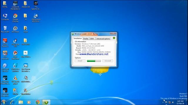Open the Adobe CS5 folder
Image resolution: width=188 pixels, height=105 pixels.
tap(26, 5)
